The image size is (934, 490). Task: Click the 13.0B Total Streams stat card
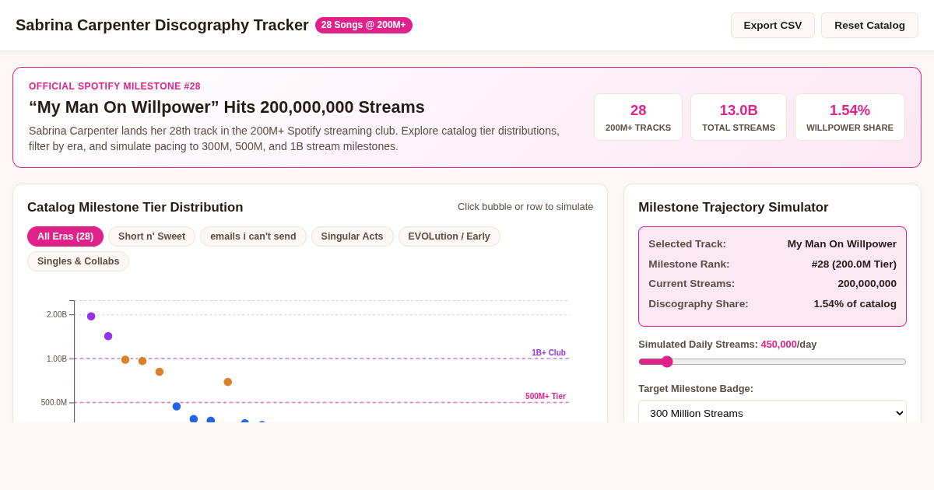click(x=739, y=117)
